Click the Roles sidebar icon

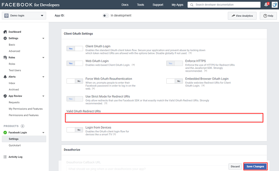[5, 57]
